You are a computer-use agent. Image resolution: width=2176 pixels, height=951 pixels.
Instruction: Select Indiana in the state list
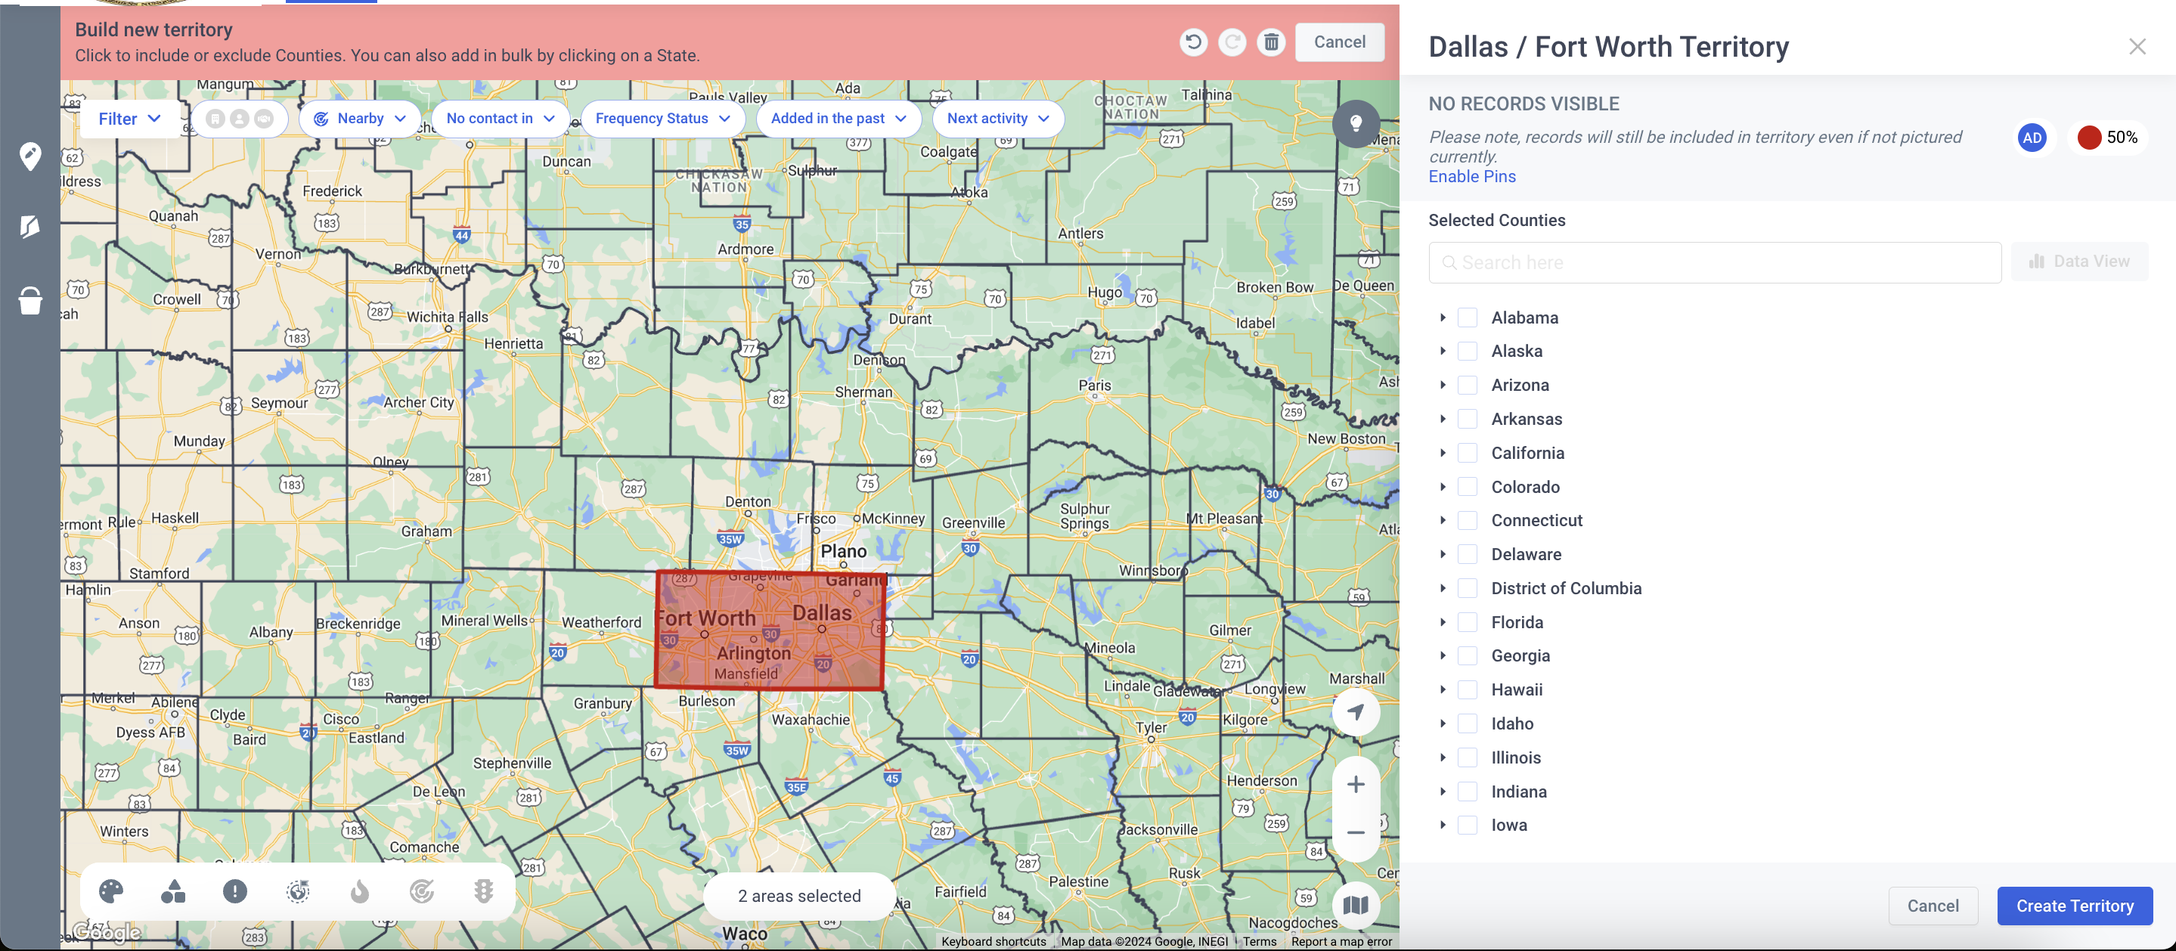1519,791
